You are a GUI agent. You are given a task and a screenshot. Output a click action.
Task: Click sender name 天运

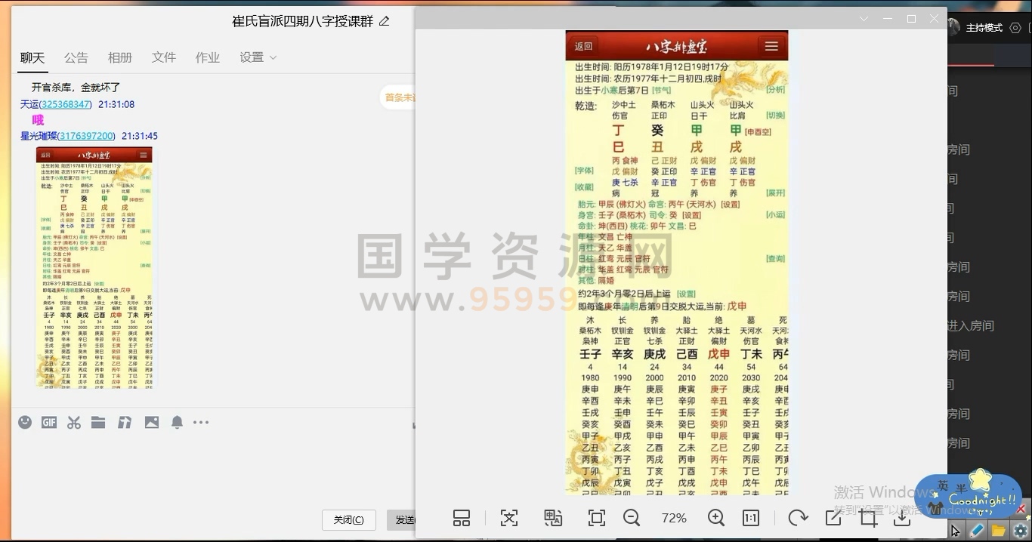tap(29, 104)
